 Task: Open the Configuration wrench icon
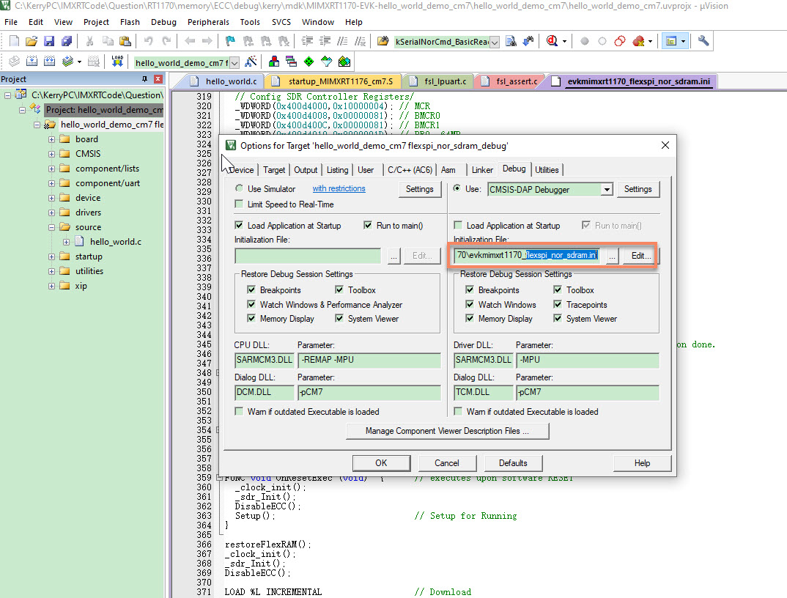703,42
